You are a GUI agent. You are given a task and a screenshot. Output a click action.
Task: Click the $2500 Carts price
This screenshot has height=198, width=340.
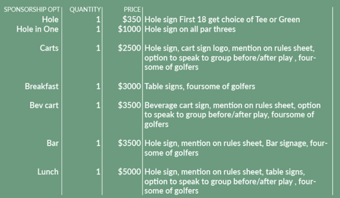129,48
